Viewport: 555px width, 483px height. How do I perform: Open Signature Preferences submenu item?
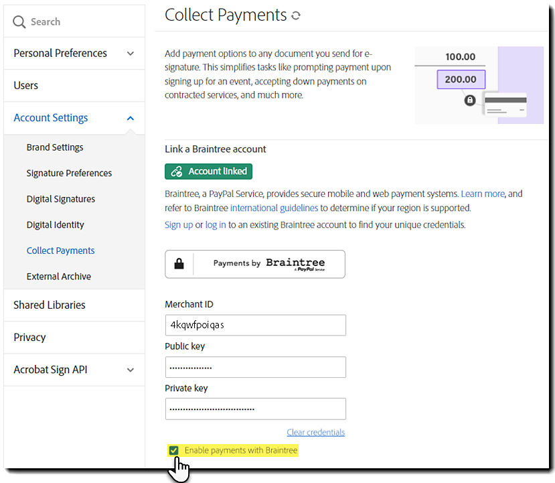coord(69,173)
